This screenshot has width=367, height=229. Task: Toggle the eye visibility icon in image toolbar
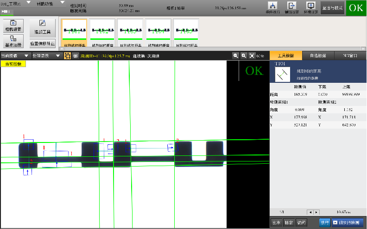tap(75, 56)
